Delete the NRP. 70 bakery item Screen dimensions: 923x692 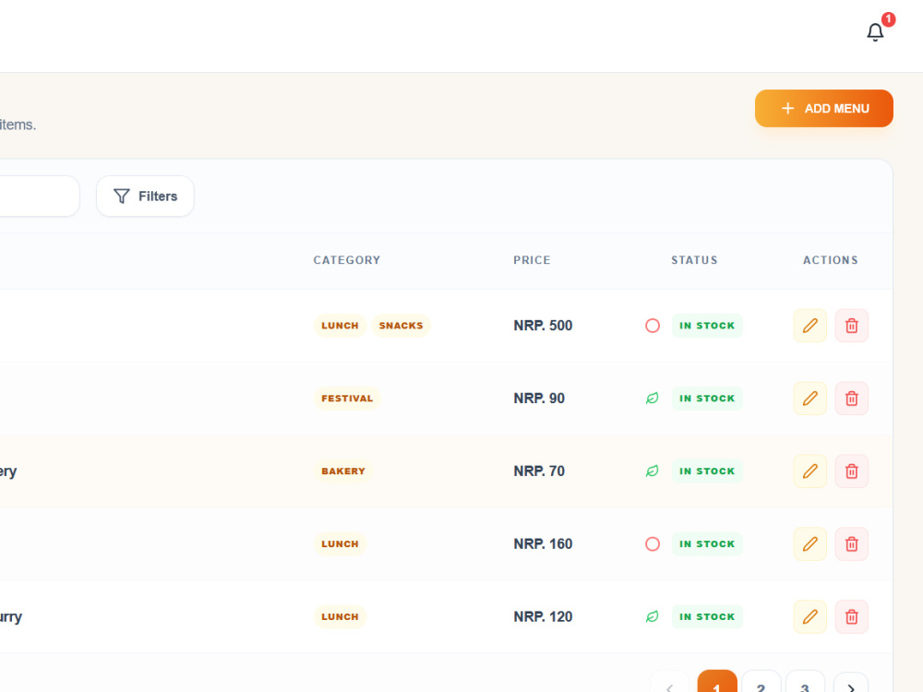(852, 471)
